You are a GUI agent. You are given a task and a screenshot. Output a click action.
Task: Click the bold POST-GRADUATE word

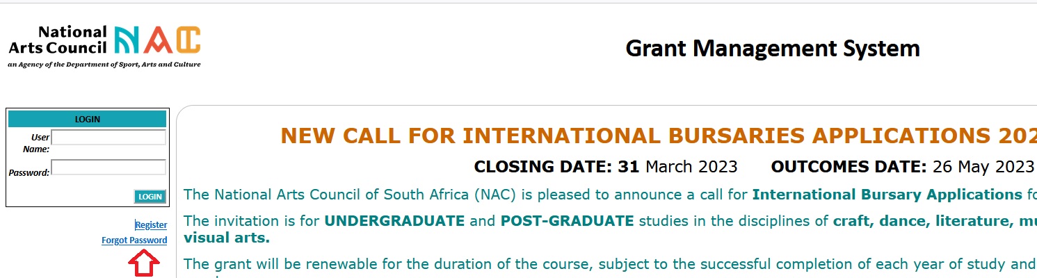(x=567, y=222)
